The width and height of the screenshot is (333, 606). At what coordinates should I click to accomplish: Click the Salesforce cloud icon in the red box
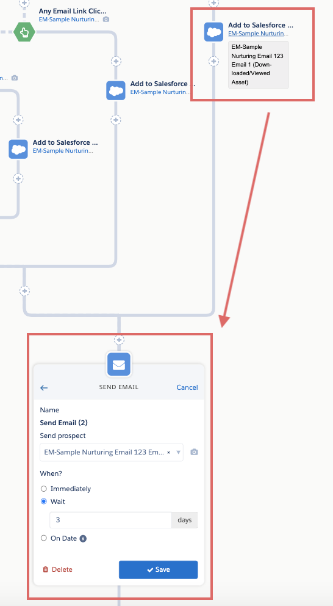214,32
